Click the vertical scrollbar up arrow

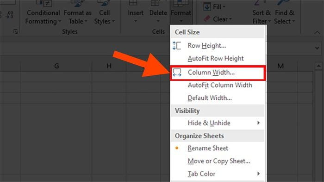tap(318, 66)
